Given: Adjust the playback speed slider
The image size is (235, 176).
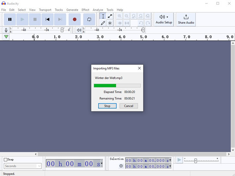Looking at the screenshot, I should 196,161.
